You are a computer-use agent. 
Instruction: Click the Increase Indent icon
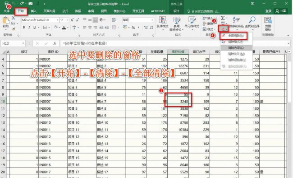coord(107,28)
